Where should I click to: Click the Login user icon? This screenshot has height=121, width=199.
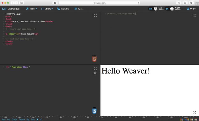pyautogui.click(x=188, y=9)
